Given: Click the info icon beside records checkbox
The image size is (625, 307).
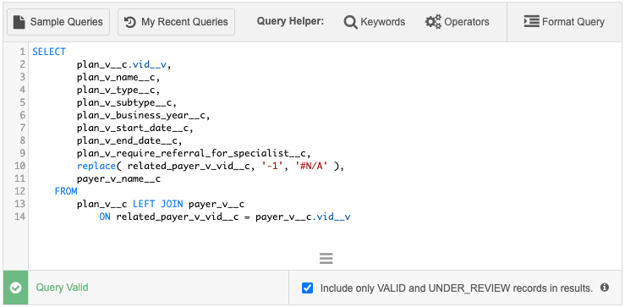Looking at the screenshot, I should click(x=605, y=287).
